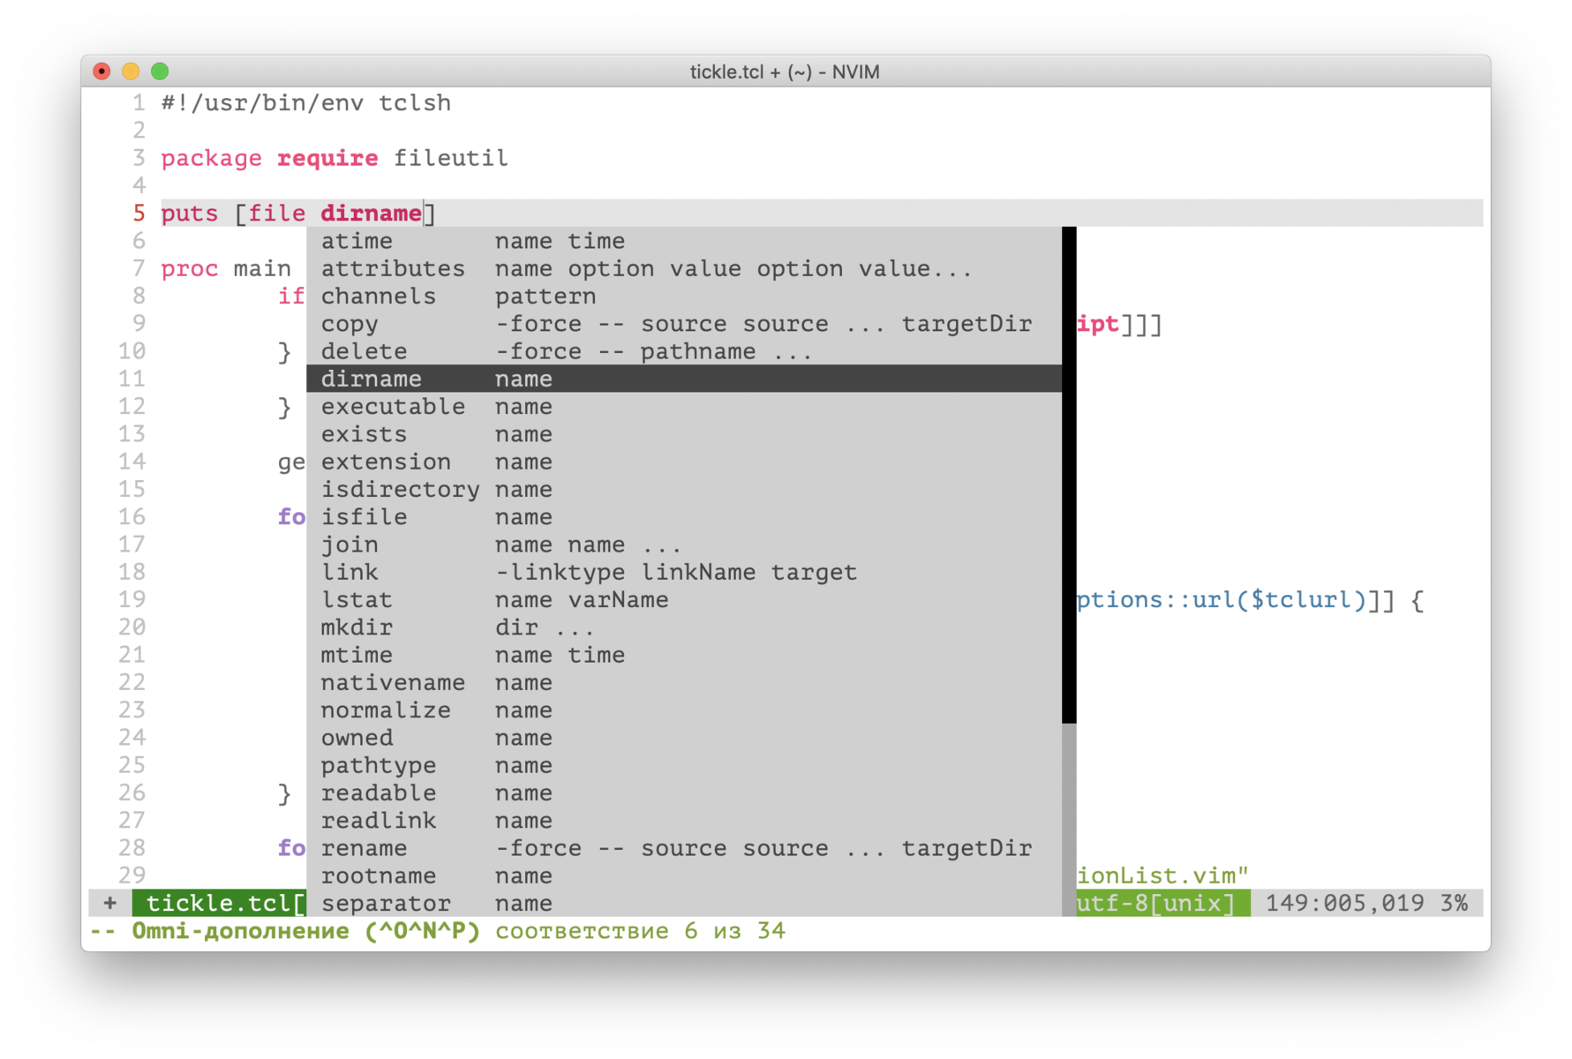The image size is (1572, 1059).
Task: Click the closing brace on line 10
Action: [x=284, y=351]
